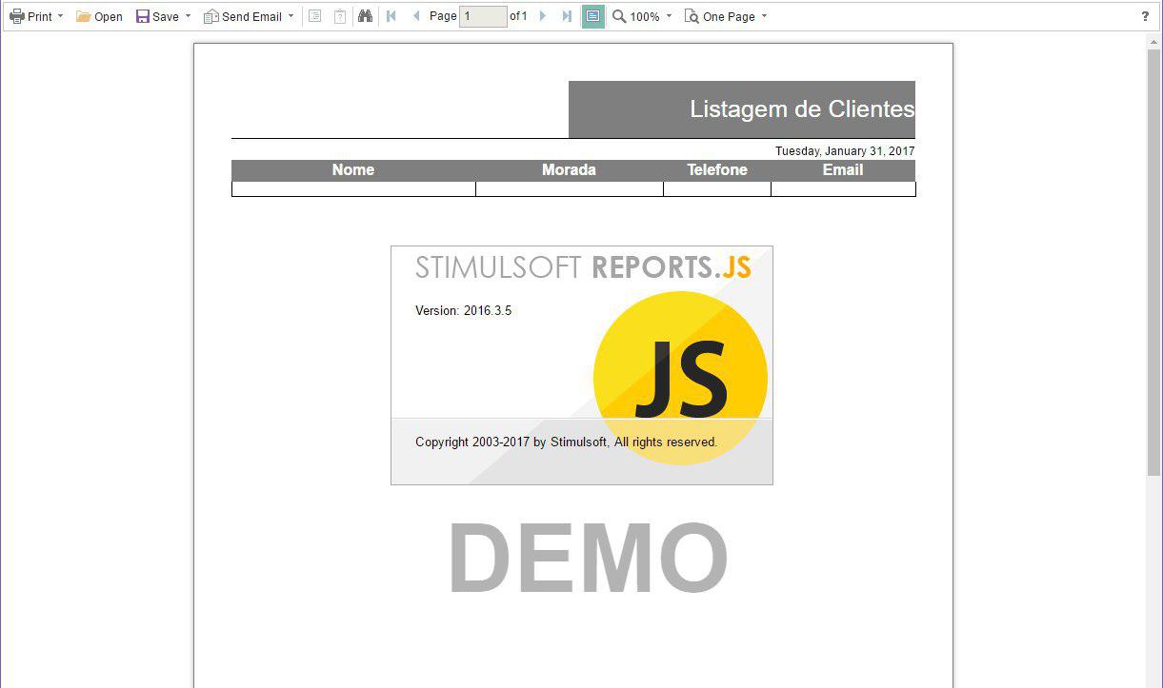Open the Send Email options

tap(250, 16)
